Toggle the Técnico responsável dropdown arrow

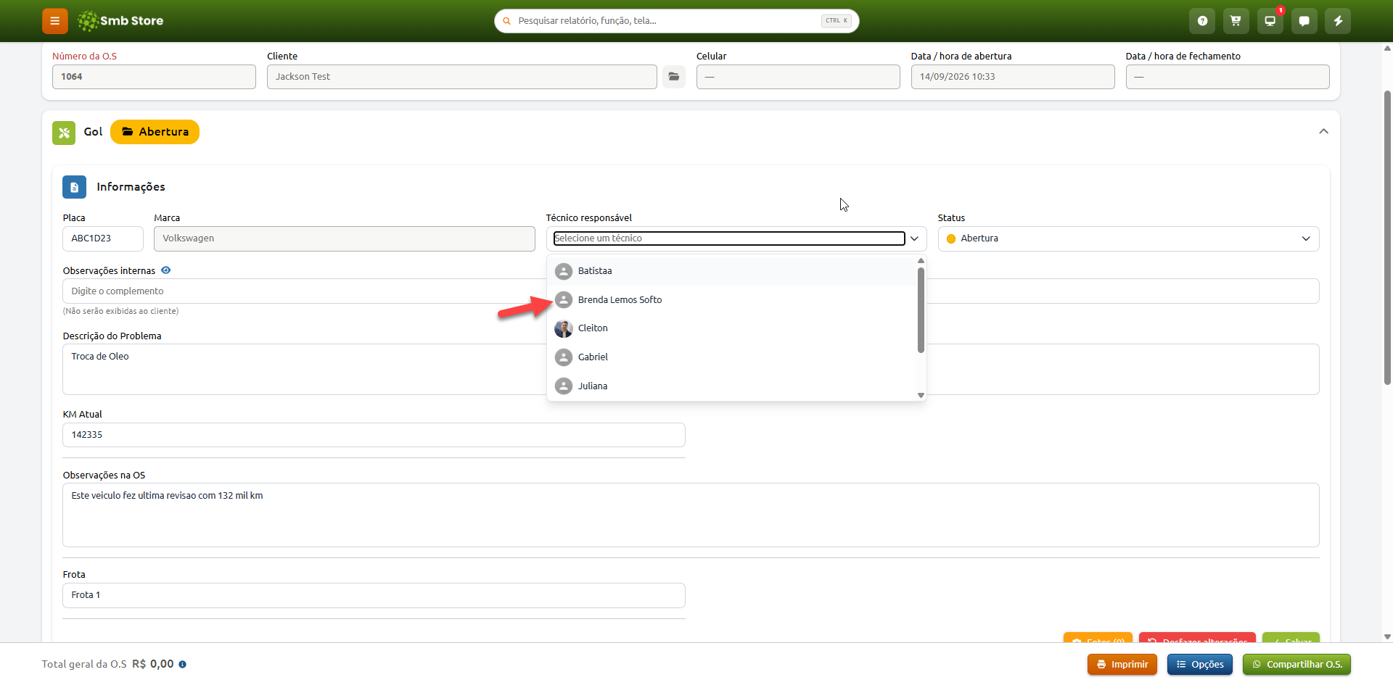click(x=914, y=238)
